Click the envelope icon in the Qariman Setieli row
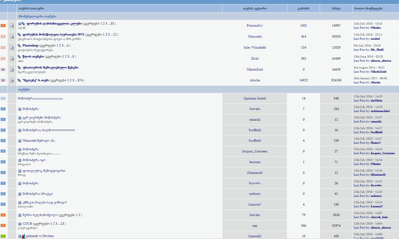This screenshot has height=239, width=399. pyautogui.click(x=3, y=98)
